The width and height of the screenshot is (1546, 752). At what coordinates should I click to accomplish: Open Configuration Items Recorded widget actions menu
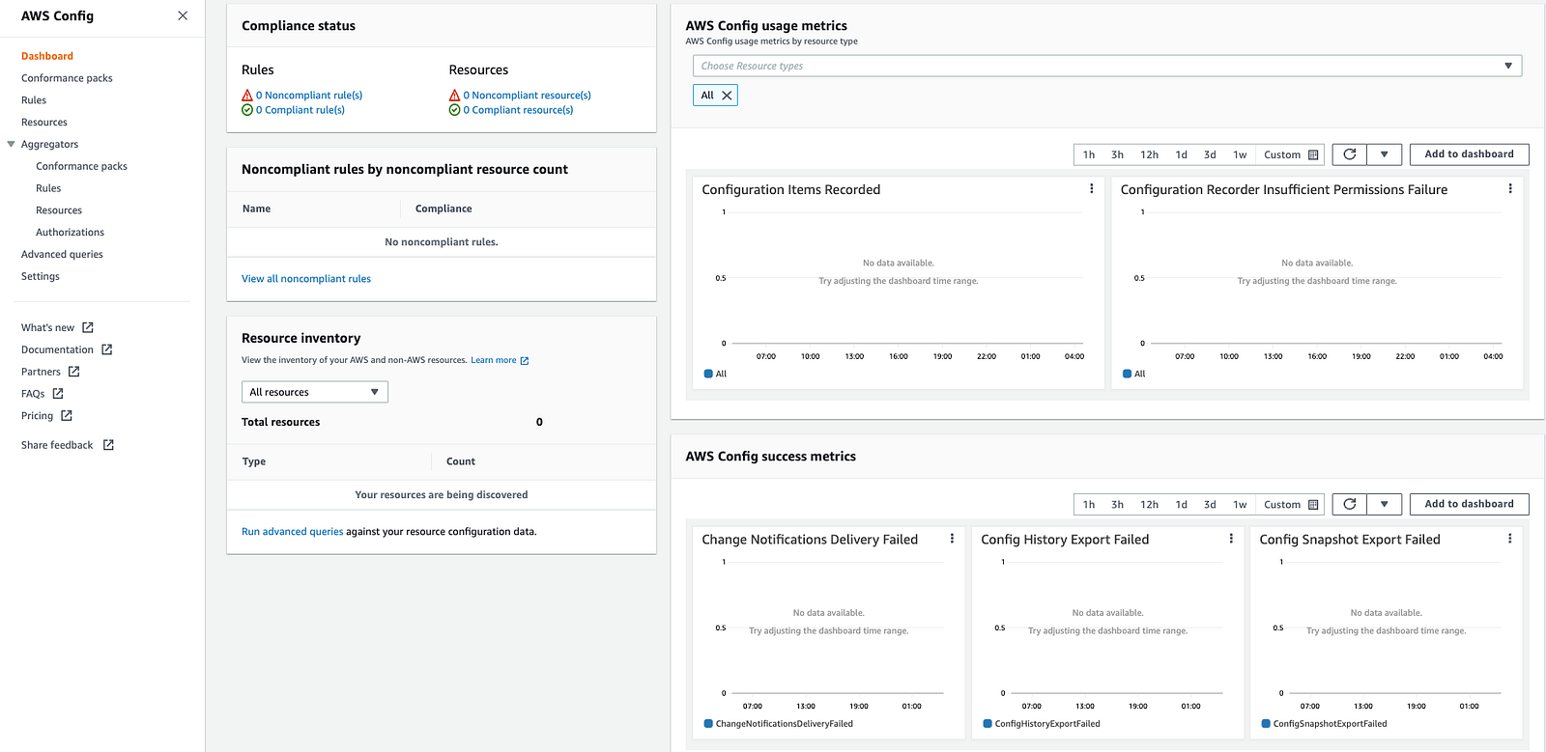1092,189
